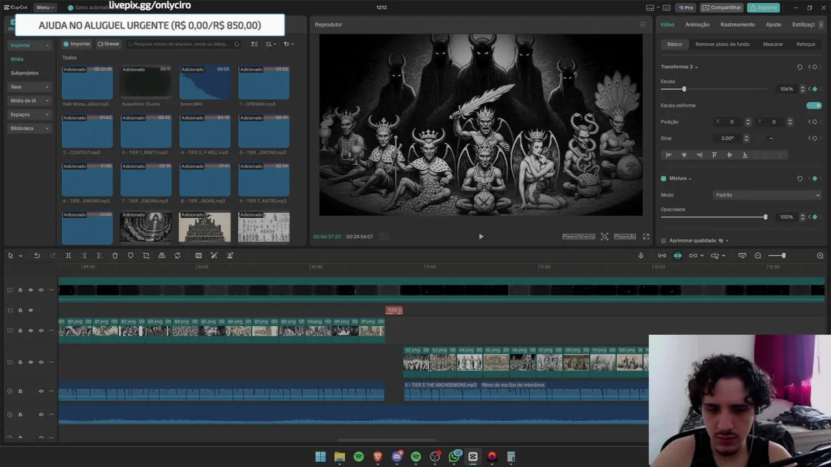
Task: Click the microphone voiceover record icon
Action: pyautogui.click(x=641, y=256)
